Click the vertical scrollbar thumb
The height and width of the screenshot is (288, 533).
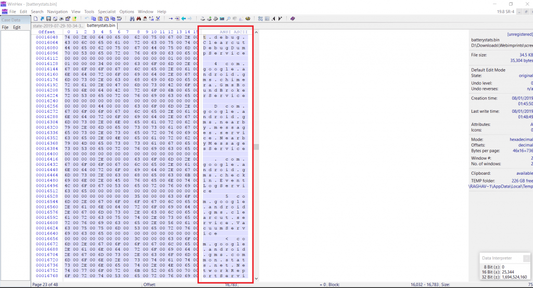256,147
